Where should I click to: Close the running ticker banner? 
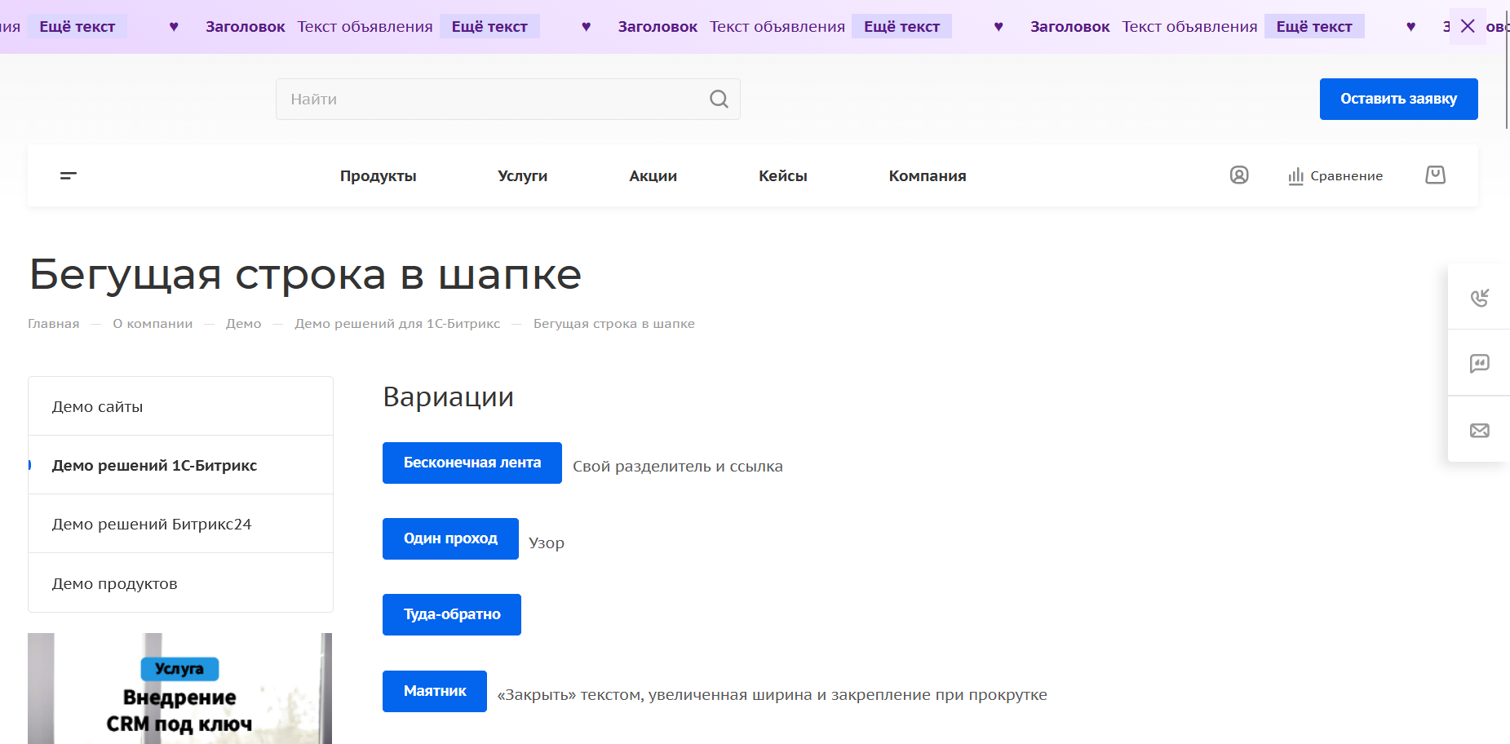1468,26
